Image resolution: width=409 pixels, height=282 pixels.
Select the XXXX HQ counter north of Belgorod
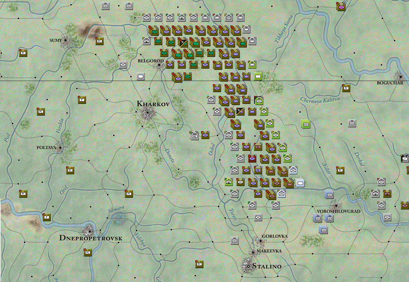(199, 53)
